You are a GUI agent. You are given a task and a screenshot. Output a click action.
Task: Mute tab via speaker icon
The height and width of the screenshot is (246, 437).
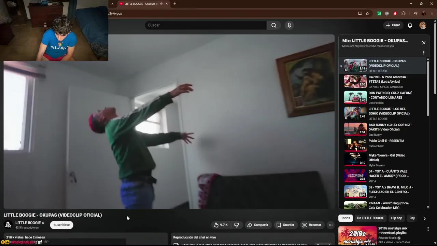161,4
